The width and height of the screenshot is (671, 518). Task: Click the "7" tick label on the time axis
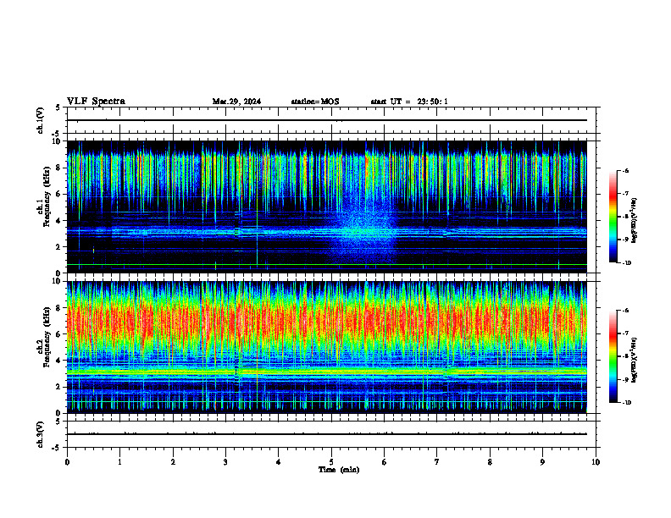tap(437, 462)
